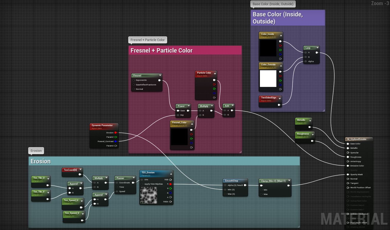Screen dimensions: 390x230
Task: Click the Clamp node output pin
Action: pyautogui.click(x=288, y=185)
